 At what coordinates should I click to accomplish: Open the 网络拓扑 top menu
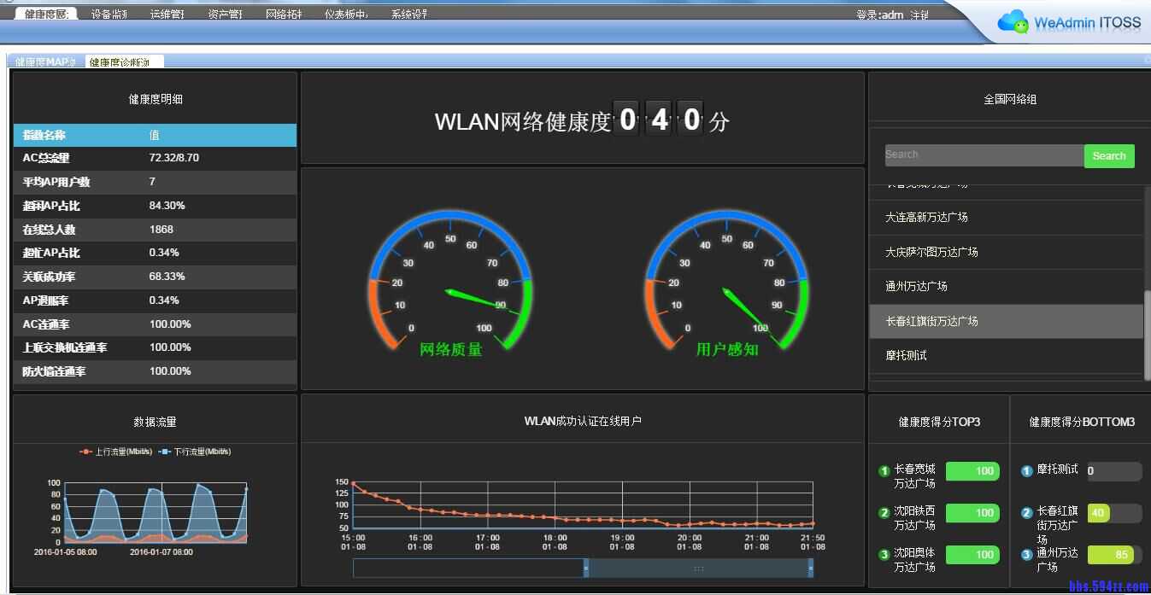pos(284,15)
